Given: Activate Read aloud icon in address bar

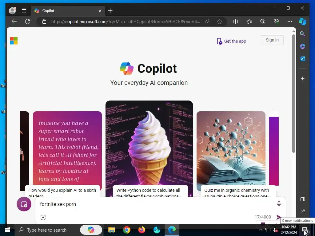Looking at the screenshot, I should click(207, 22).
